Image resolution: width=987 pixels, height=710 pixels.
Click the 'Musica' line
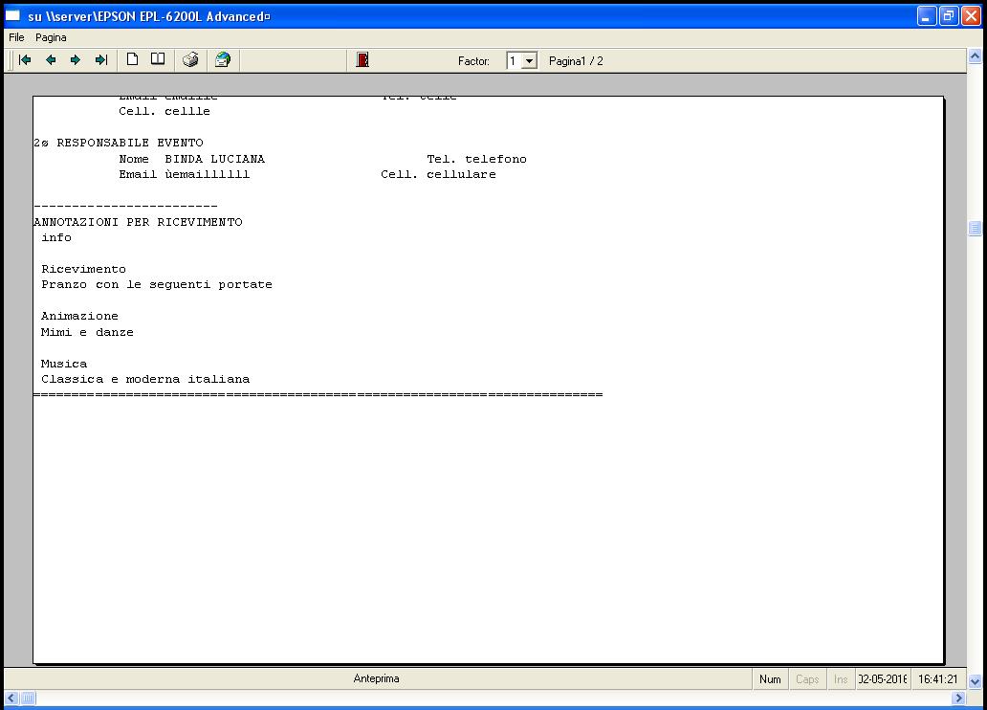63,364
